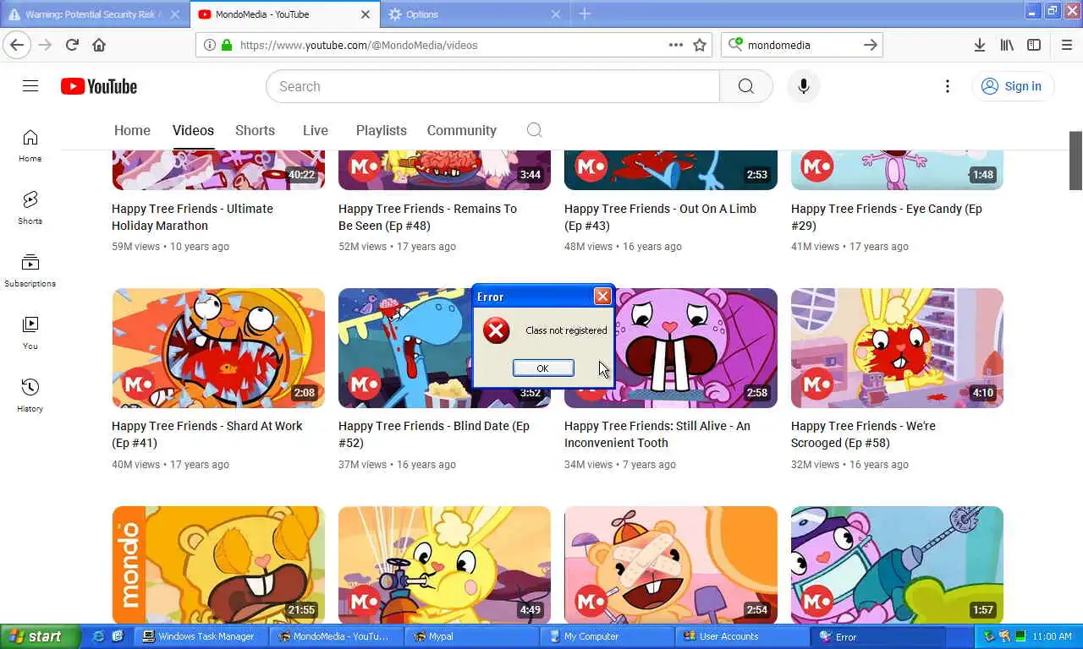Open the 1:57 drill video thumbnail

pos(897,565)
